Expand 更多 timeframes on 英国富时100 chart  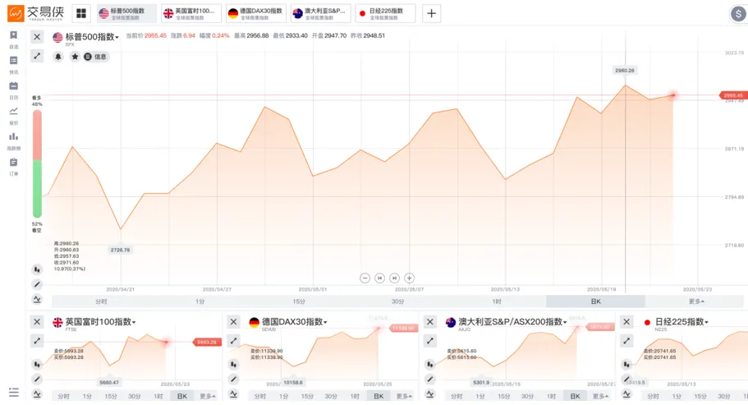coord(208,397)
